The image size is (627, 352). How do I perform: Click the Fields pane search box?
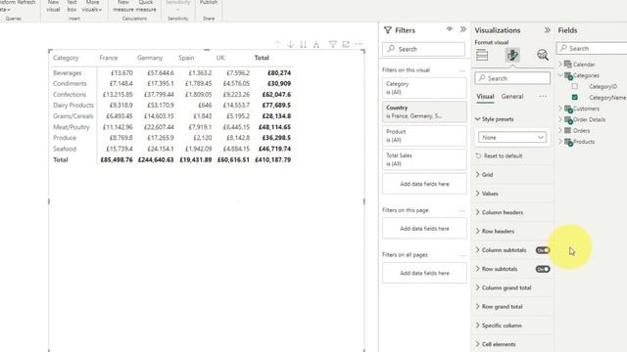point(592,48)
